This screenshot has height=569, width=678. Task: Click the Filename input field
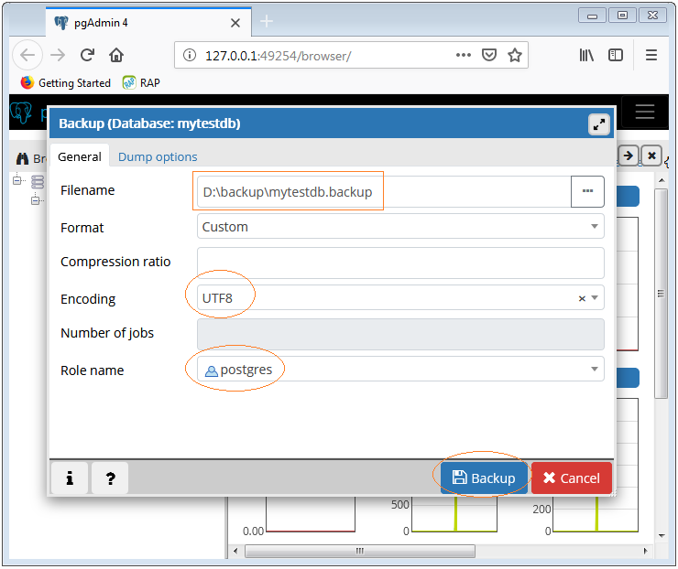[x=383, y=191]
